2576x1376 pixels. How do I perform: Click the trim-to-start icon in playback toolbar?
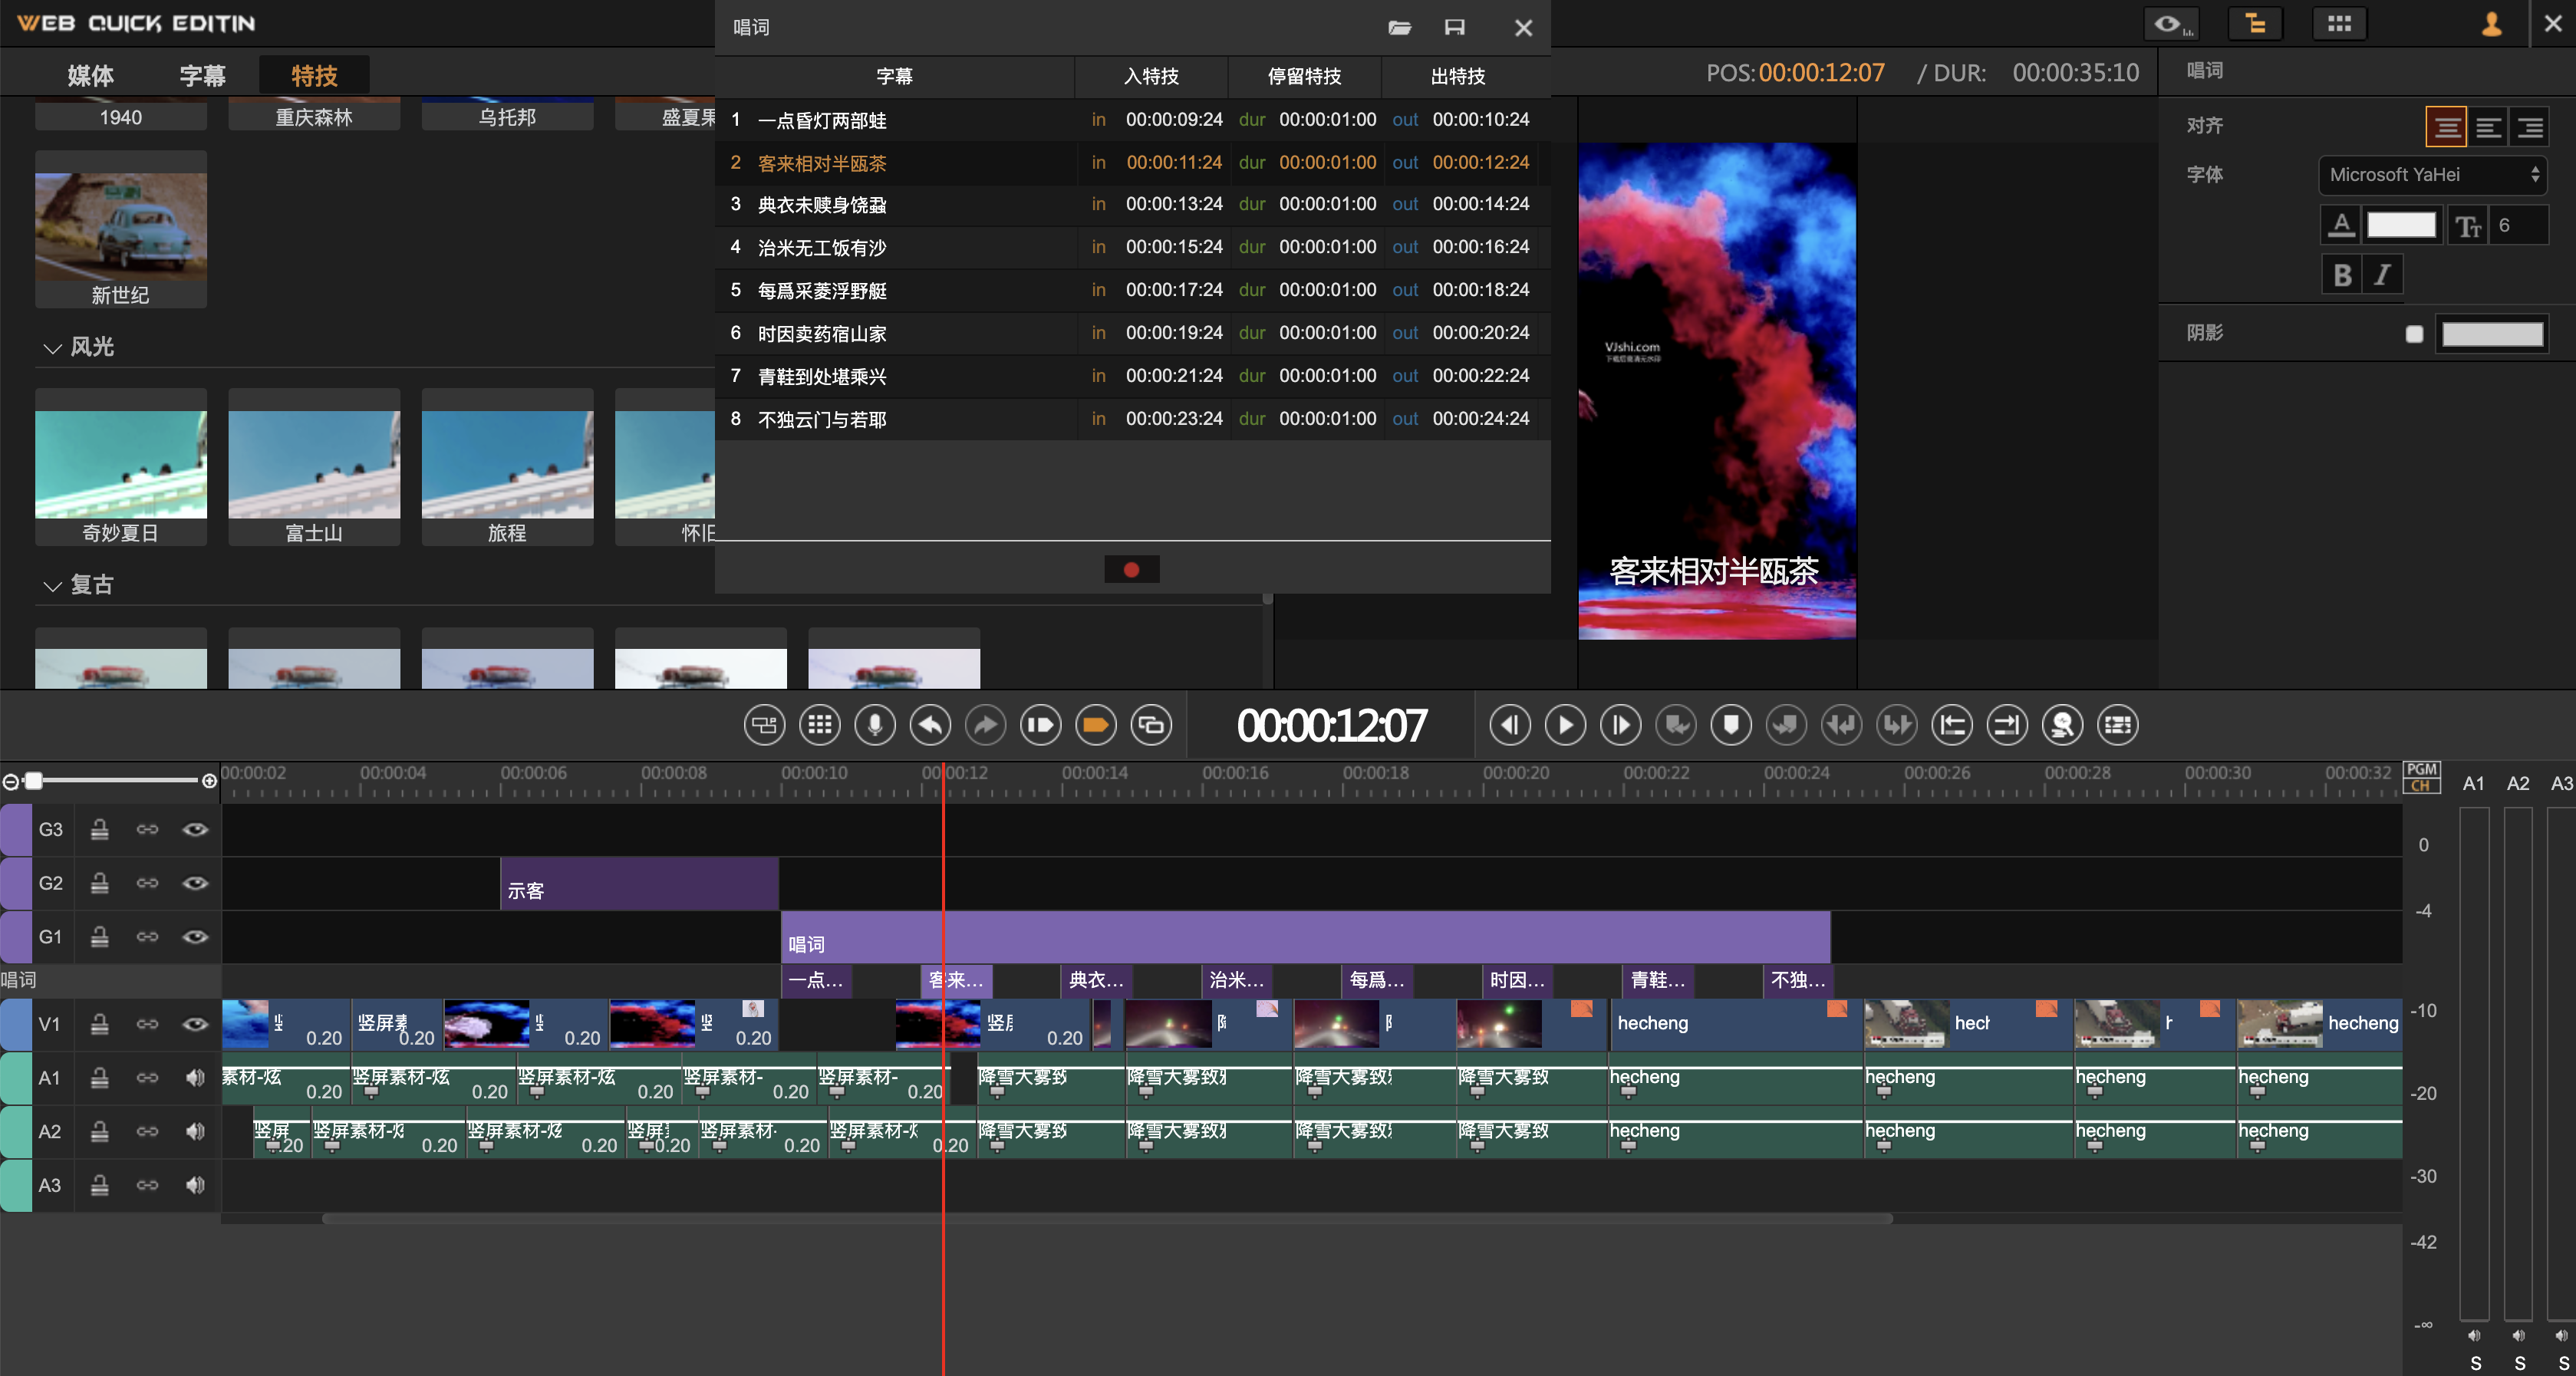click(x=1952, y=725)
